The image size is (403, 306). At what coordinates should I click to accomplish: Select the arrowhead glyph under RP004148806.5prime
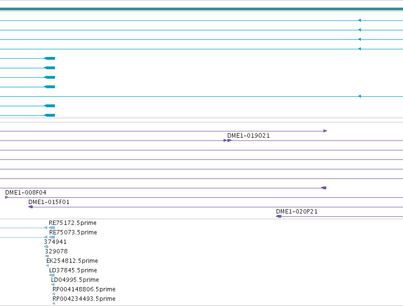(54, 294)
